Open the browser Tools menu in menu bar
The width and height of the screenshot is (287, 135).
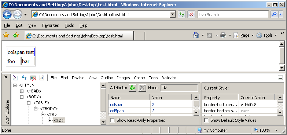point(69,25)
